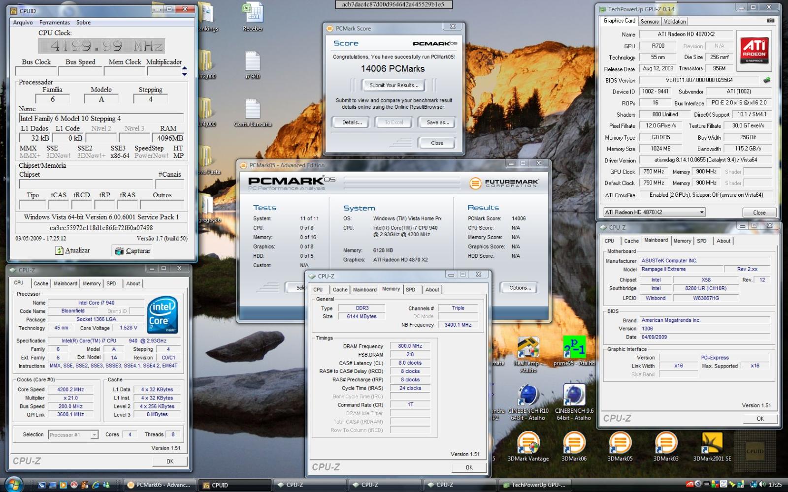Click the CPUID hash text ca3cc55972e118d1c86fc72f60a07498
Viewport: 788px width, 492px height.
(x=101, y=228)
